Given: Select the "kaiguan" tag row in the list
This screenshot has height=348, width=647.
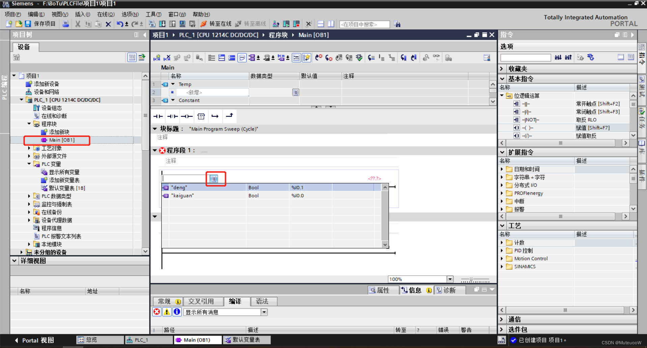Looking at the screenshot, I should (271, 196).
